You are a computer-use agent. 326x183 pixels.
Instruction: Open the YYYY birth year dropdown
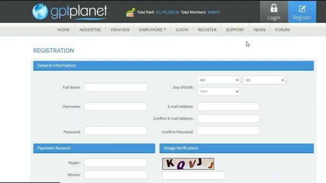click(x=219, y=91)
